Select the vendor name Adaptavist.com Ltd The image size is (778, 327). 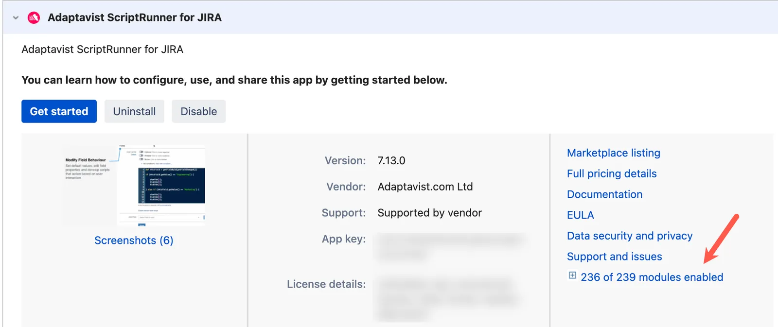pyautogui.click(x=425, y=187)
